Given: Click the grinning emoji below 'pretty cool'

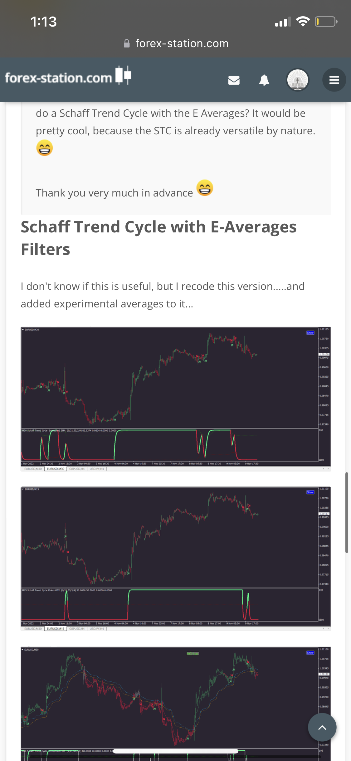Looking at the screenshot, I should click(44, 148).
